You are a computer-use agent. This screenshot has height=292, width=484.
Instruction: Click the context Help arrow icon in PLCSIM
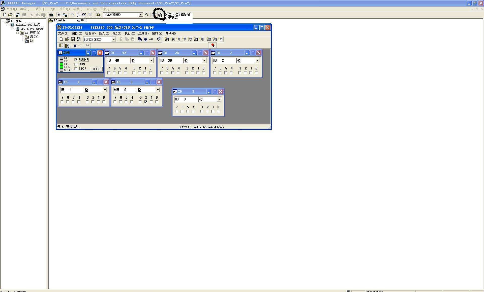click(159, 39)
